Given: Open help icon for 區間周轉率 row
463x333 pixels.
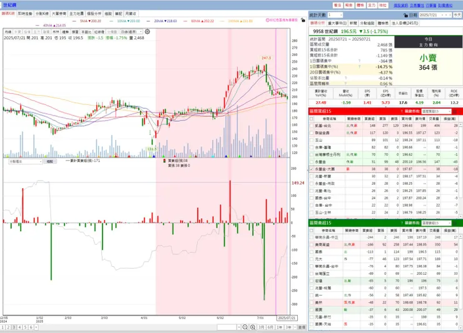Looking at the screenshot, I should [345, 84].
